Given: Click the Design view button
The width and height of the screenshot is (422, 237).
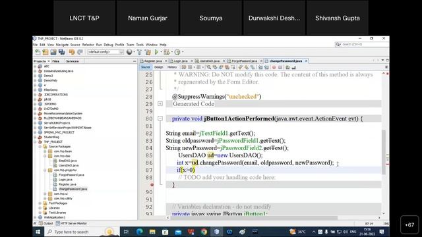Looking at the screenshot, I should 158,67.
